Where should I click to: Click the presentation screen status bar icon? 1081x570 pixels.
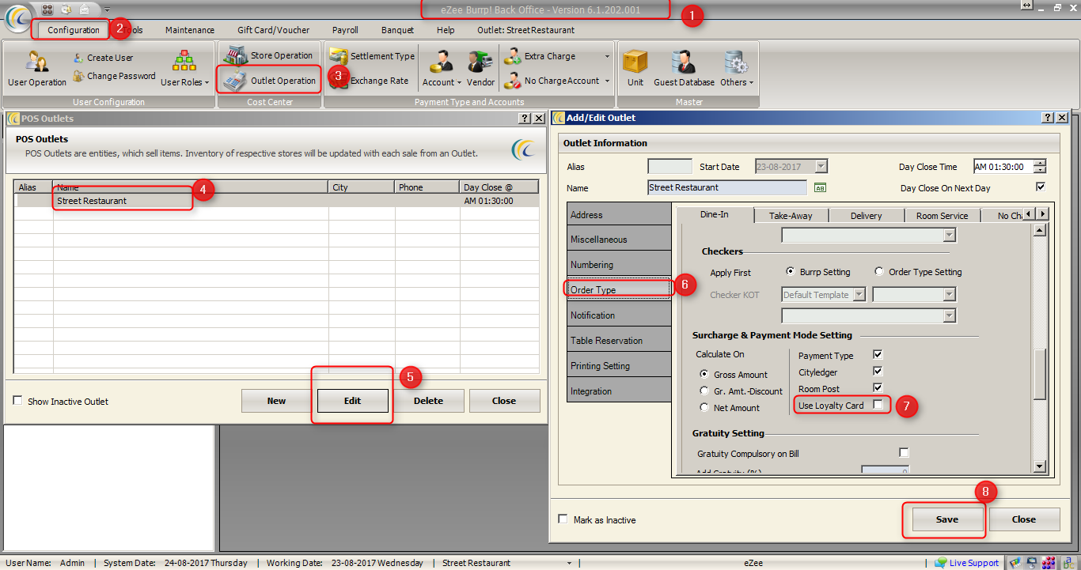[x=1032, y=563]
